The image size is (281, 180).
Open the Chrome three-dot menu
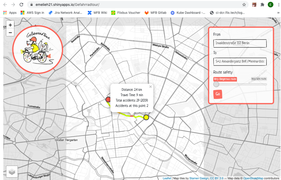click(x=278, y=5)
